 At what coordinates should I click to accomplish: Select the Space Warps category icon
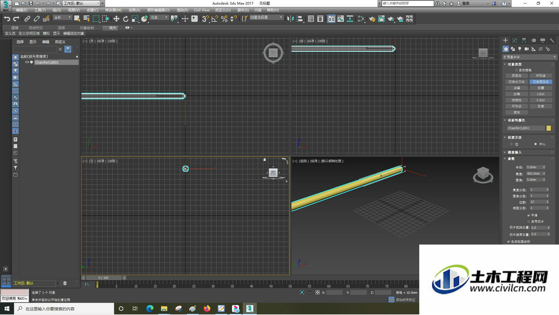pyautogui.click(x=541, y=49)
